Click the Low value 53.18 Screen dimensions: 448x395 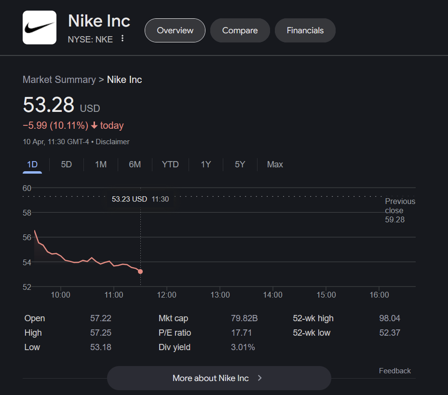pyautogui.click(x=101, y=347)
